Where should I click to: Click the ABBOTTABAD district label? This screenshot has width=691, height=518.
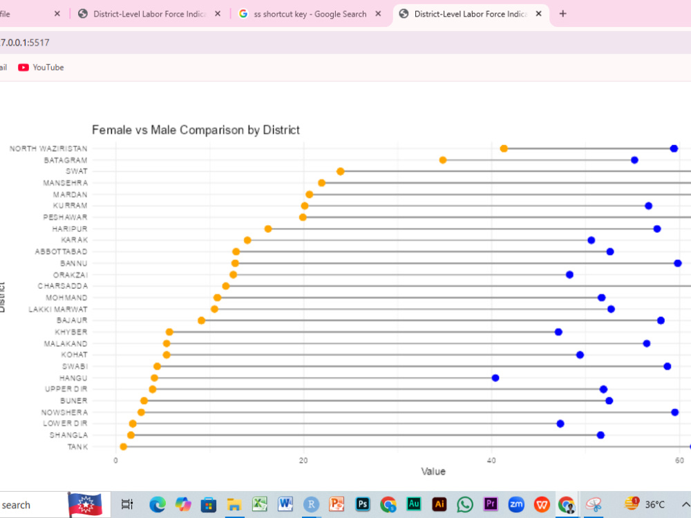(61, 251)
